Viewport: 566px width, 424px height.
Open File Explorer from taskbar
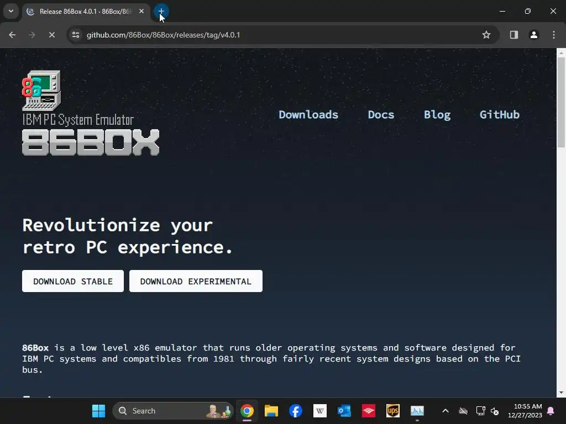271,411
